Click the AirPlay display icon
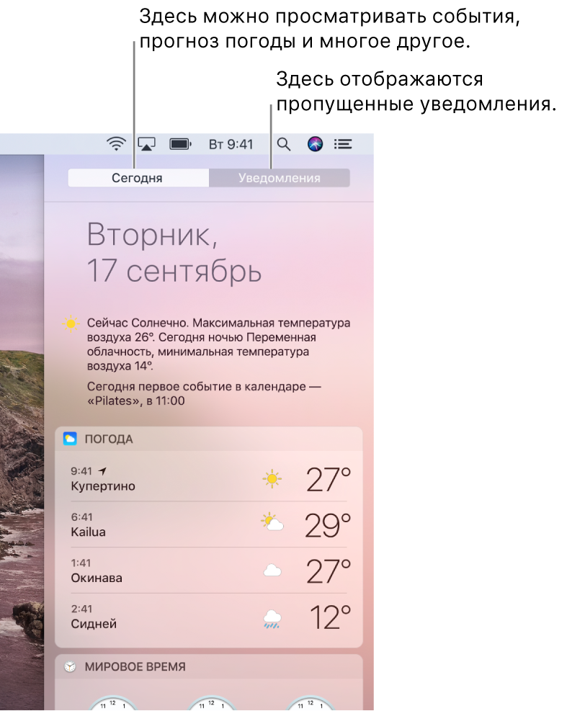567x711 pixels. tap(146, 144)
